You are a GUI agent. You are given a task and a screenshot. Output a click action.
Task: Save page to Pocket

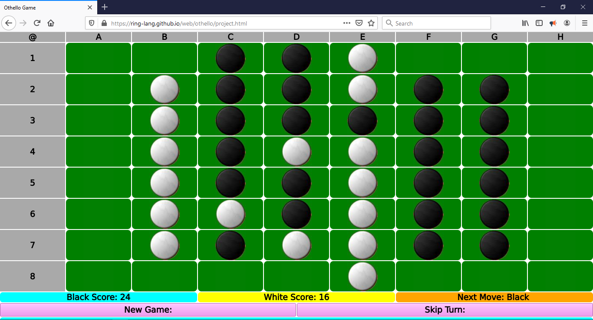coord(359,23)
